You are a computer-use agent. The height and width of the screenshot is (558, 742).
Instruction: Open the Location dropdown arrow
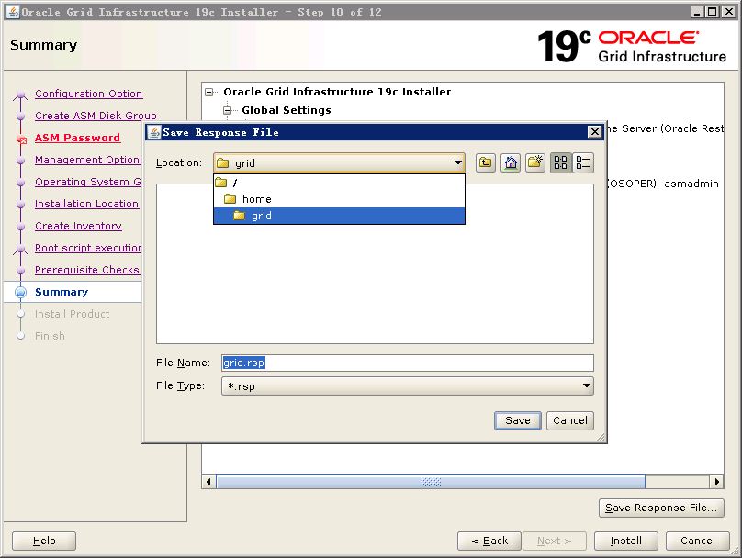click(x=457, y=162)
